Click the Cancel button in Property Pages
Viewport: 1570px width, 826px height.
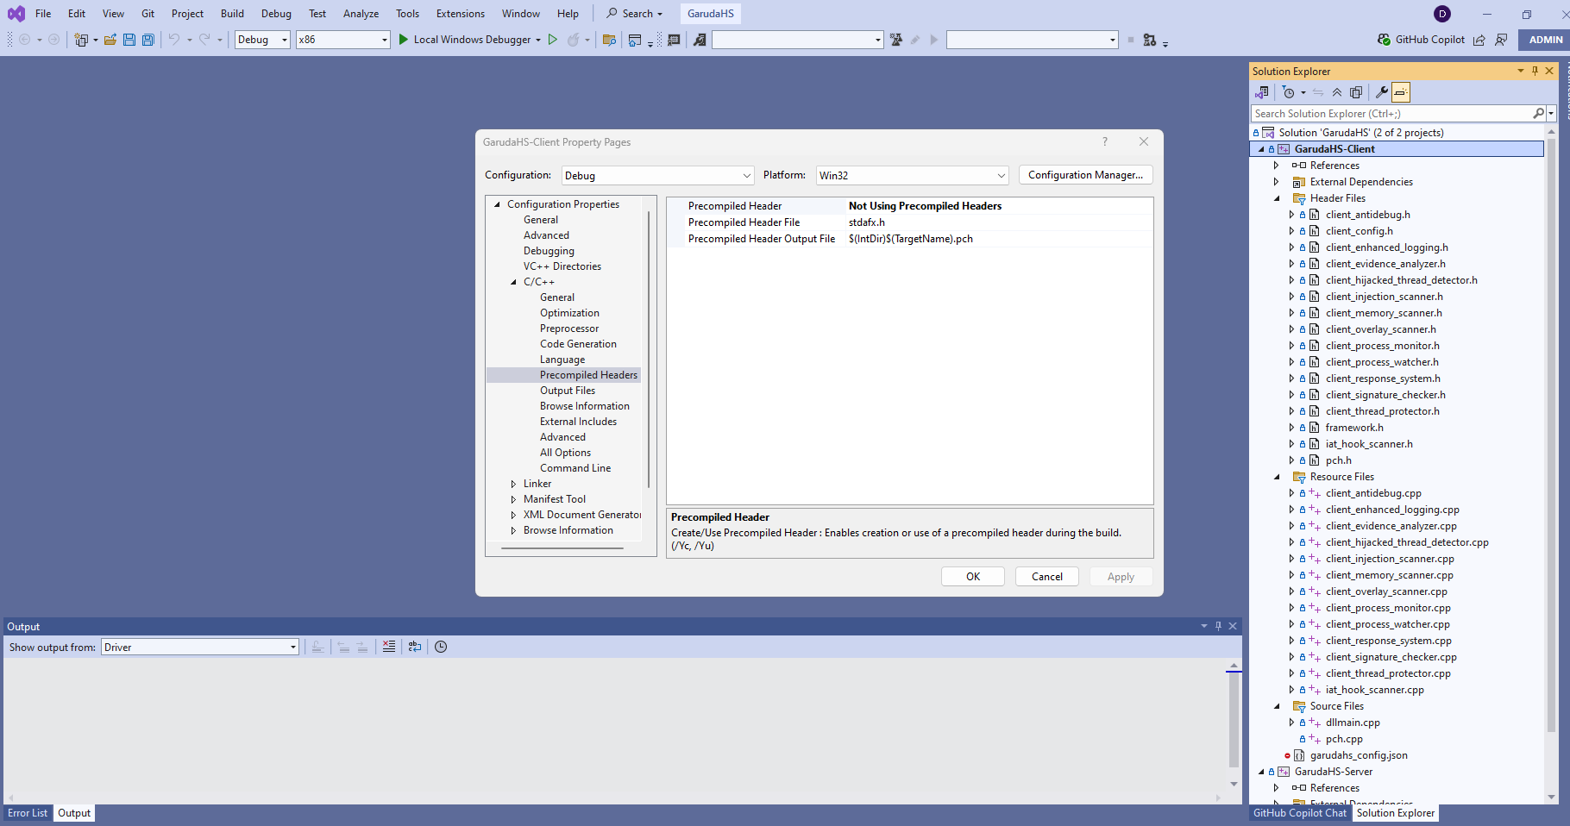click(1047, 577)
